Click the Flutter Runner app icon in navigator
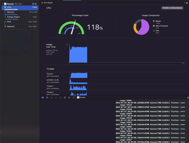Screen dimensions: 189x143 point(5,4)
